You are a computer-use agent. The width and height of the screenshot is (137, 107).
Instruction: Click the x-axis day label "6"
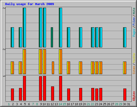pyautogui.click(x=29, y=104)
